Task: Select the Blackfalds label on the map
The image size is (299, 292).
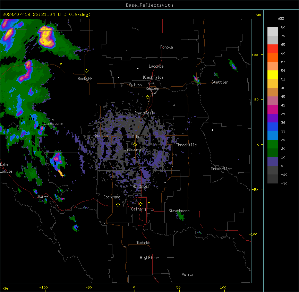Action: pyautogui.click(x=153, y=77)
